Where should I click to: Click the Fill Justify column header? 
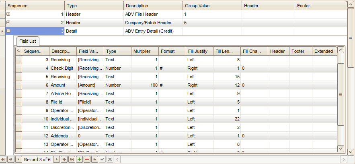point(199,51)
